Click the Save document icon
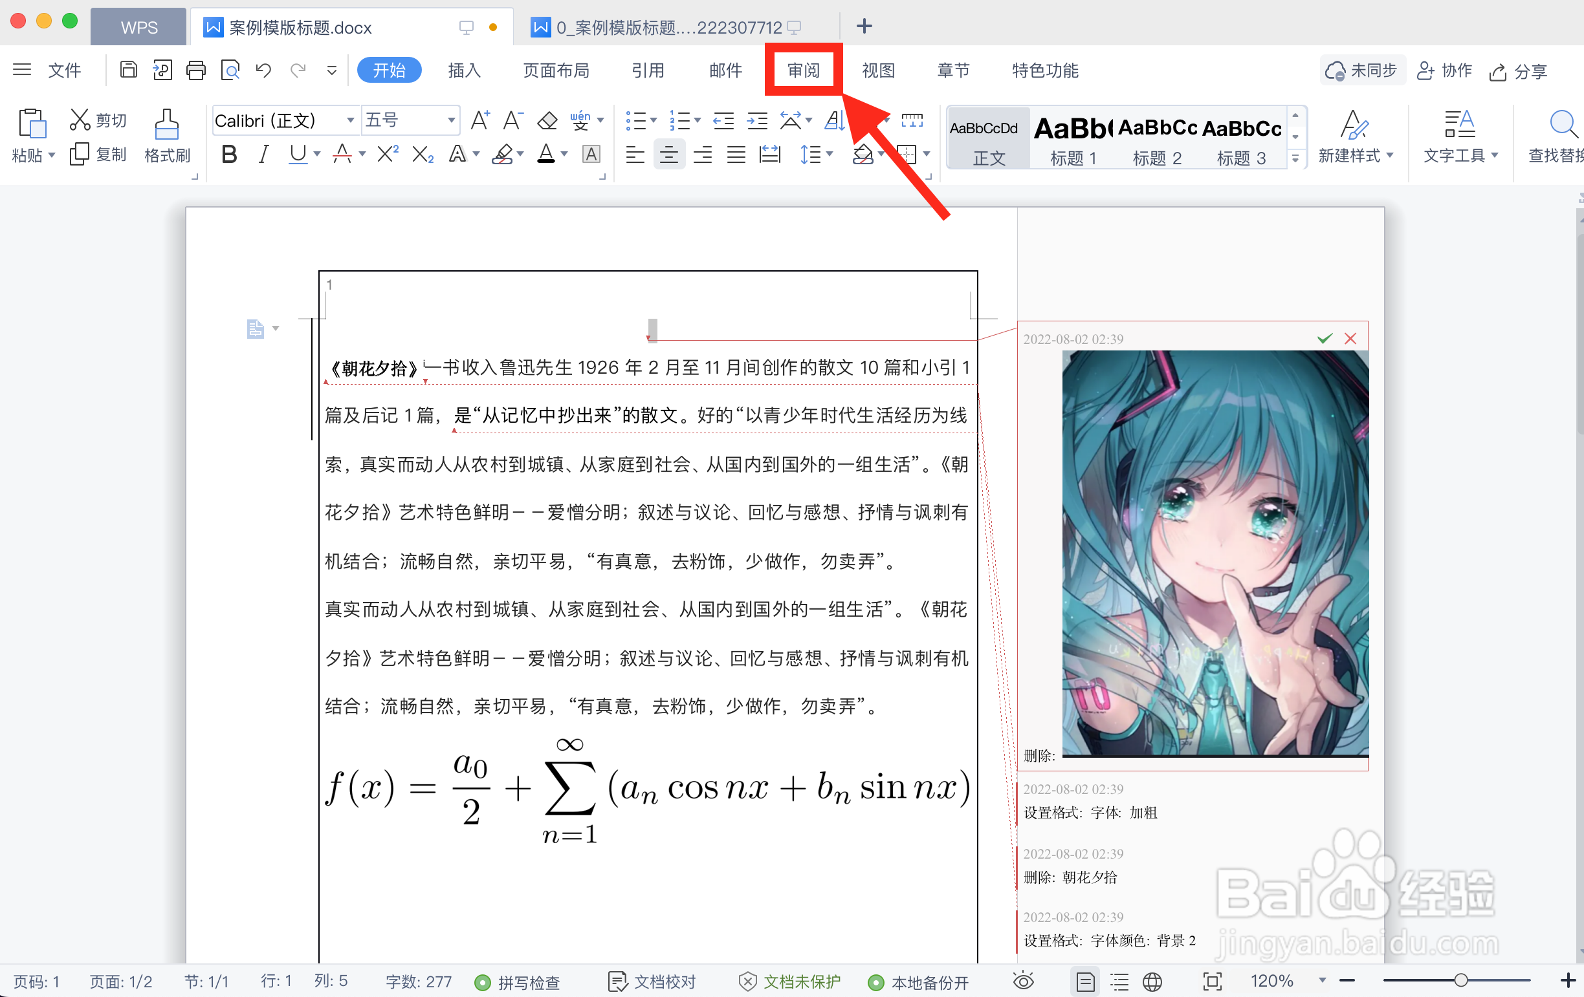 [x=128, y=70]
